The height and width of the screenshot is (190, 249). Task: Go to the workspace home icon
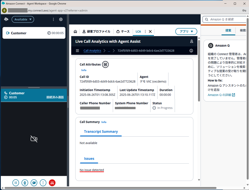pos(75,31)
